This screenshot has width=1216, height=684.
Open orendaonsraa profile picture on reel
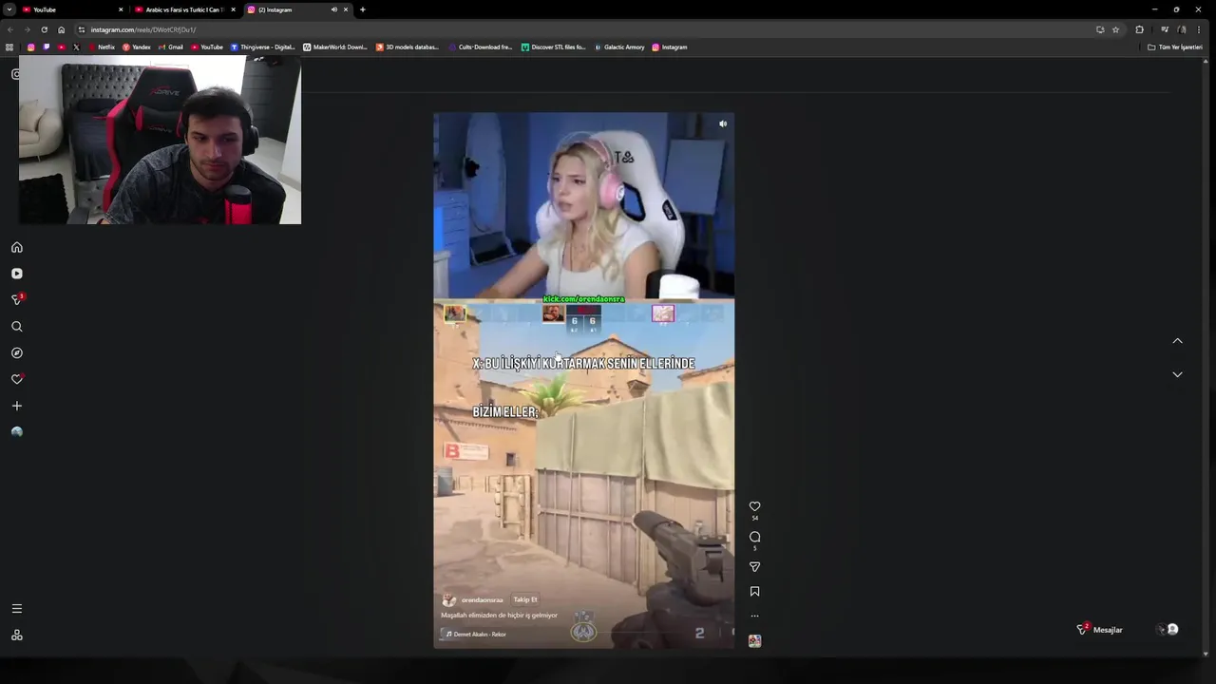pos(448,599)
